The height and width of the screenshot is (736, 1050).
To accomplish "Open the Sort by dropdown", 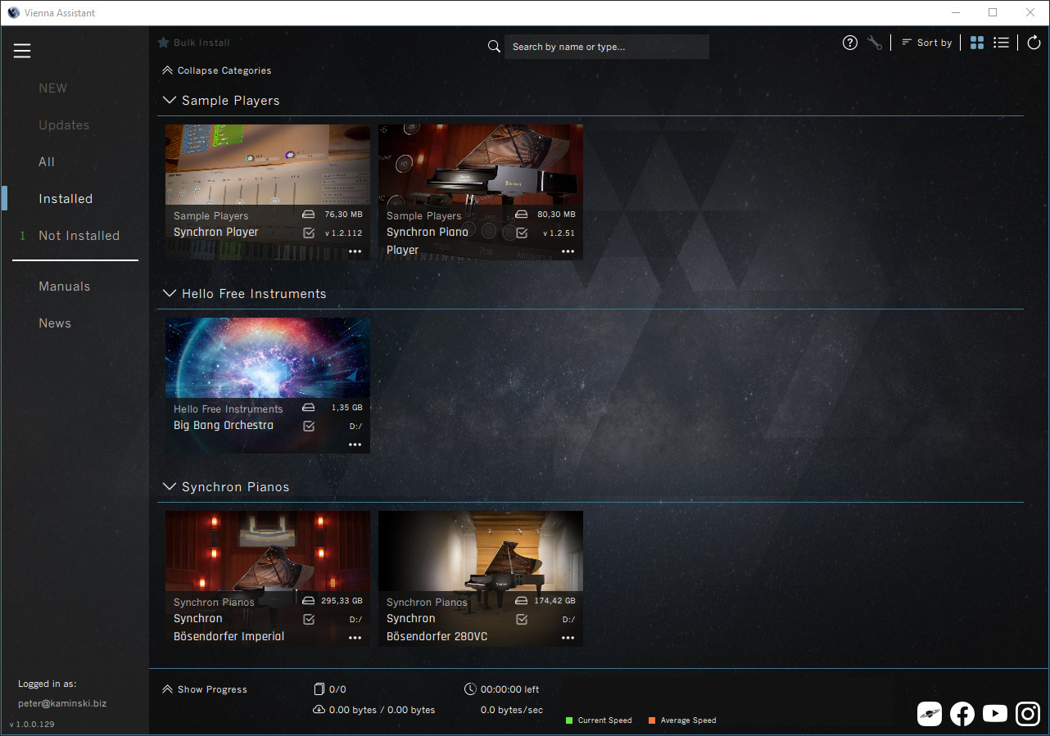I will (x=926, y=43).
